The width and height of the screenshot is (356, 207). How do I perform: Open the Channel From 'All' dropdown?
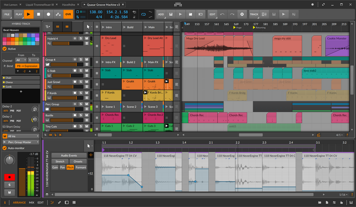click(x=21, y=60)
